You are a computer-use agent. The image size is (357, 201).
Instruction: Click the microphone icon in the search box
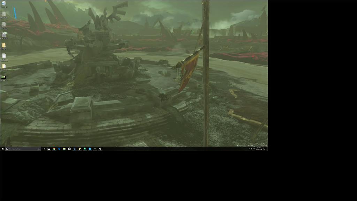point(39,149)
